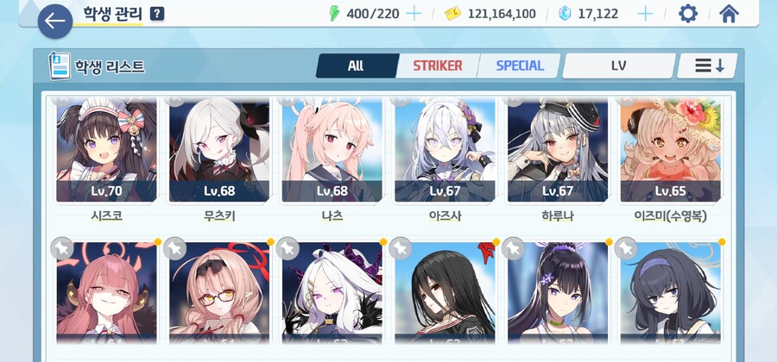Viewport: 777px width, 362px height.
Task: Add blue gems with the plus icon
Action: click(645, 13)
